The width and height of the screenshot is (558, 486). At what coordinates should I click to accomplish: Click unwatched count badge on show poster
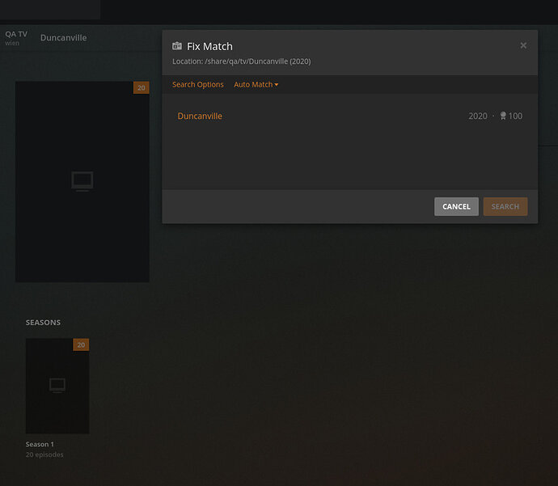[142, 87]
